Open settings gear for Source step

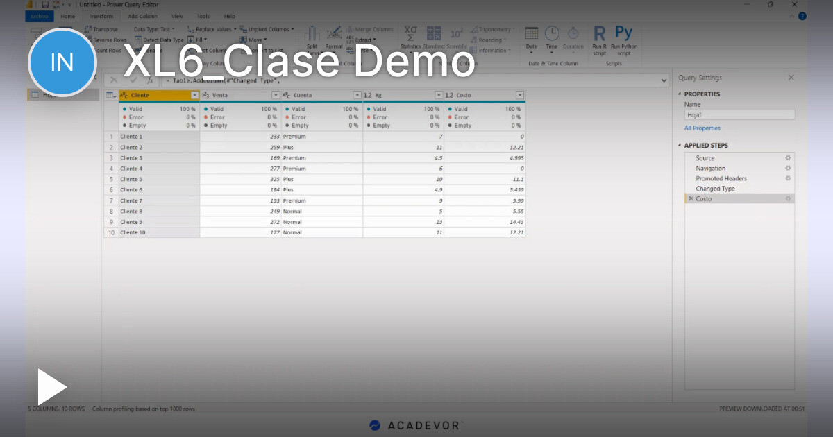click(x=788, y=158)
